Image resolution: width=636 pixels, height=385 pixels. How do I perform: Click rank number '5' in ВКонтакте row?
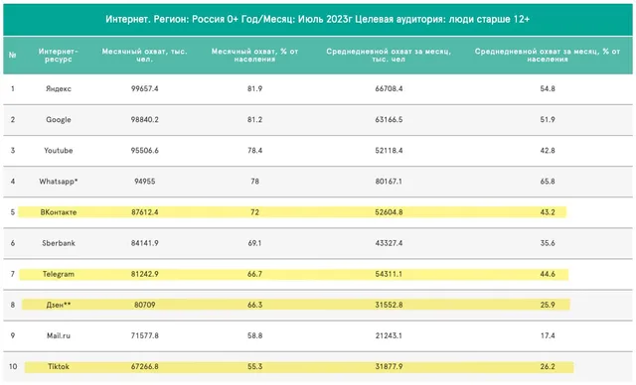point(13,212)
